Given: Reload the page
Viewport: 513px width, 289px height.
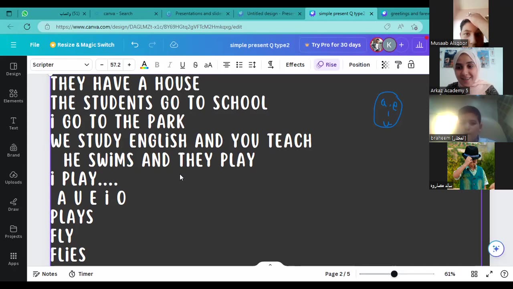Looking at the screenshot, I should [x=27, y=26].
